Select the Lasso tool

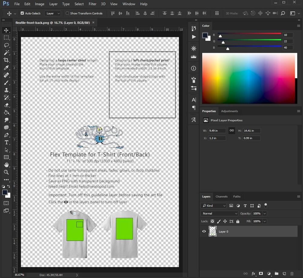tap(6, 45)
